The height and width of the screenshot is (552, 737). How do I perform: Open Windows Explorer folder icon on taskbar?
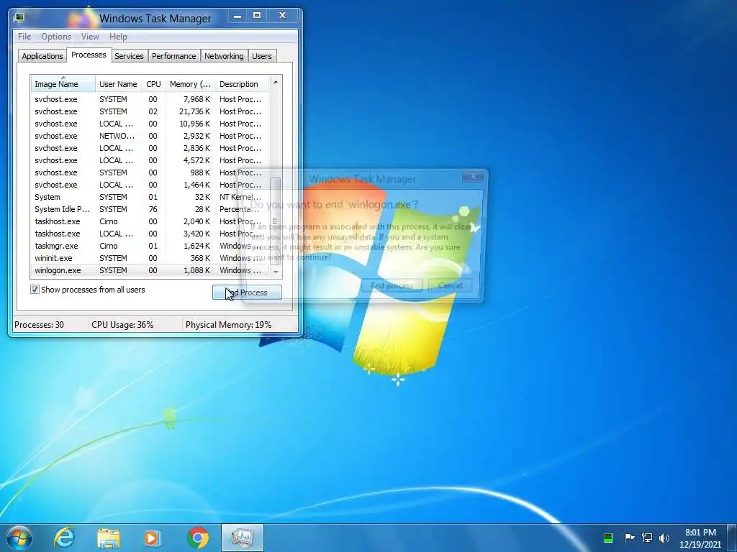pos(109,538)
